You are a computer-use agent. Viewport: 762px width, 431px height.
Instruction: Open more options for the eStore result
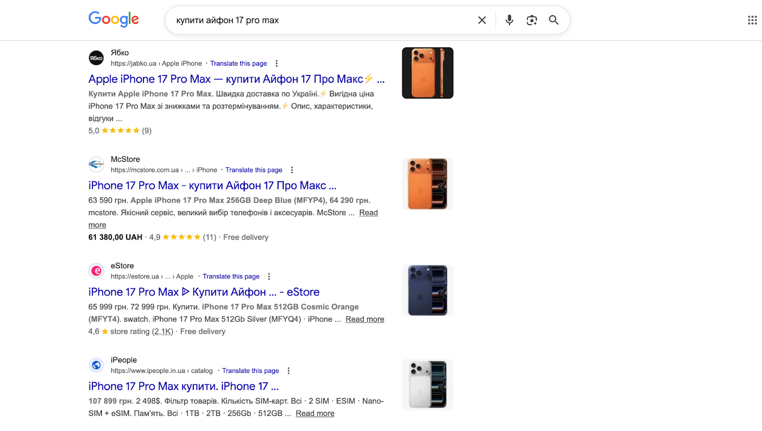tap(269, 277)
